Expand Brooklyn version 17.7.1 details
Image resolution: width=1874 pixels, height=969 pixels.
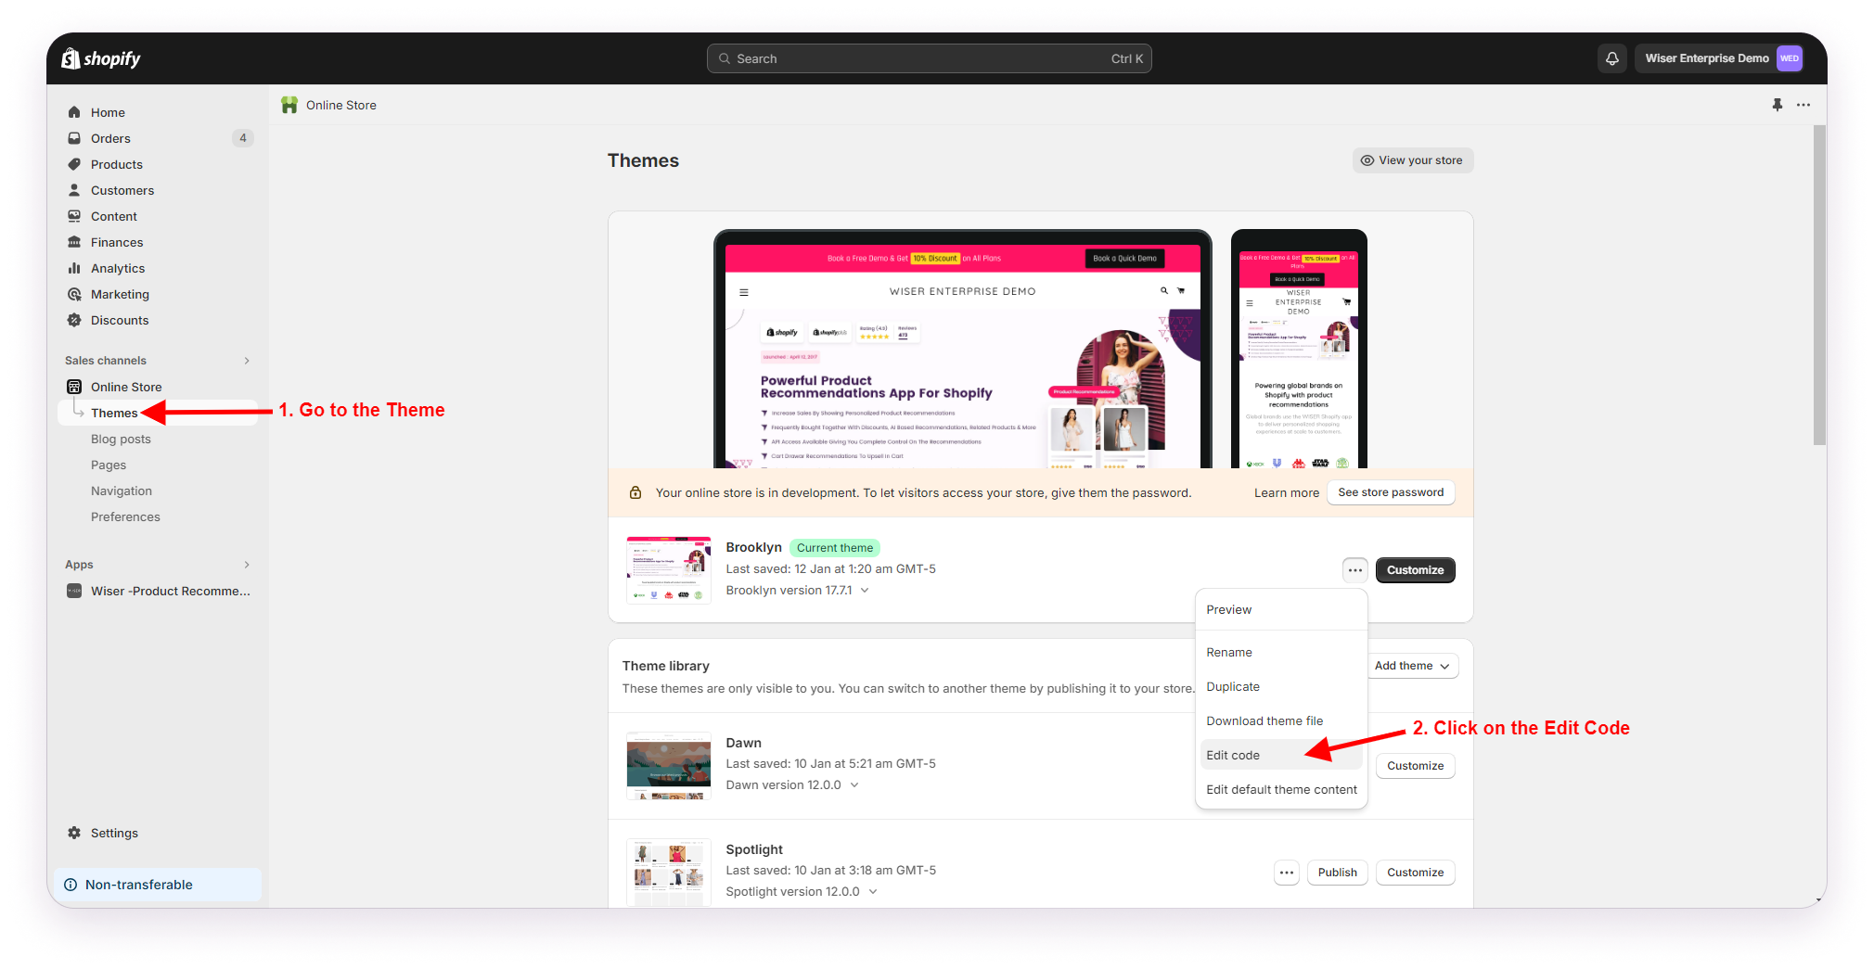click(864, 591)
